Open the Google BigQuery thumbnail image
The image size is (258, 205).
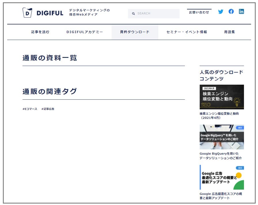tap(222, 137)
